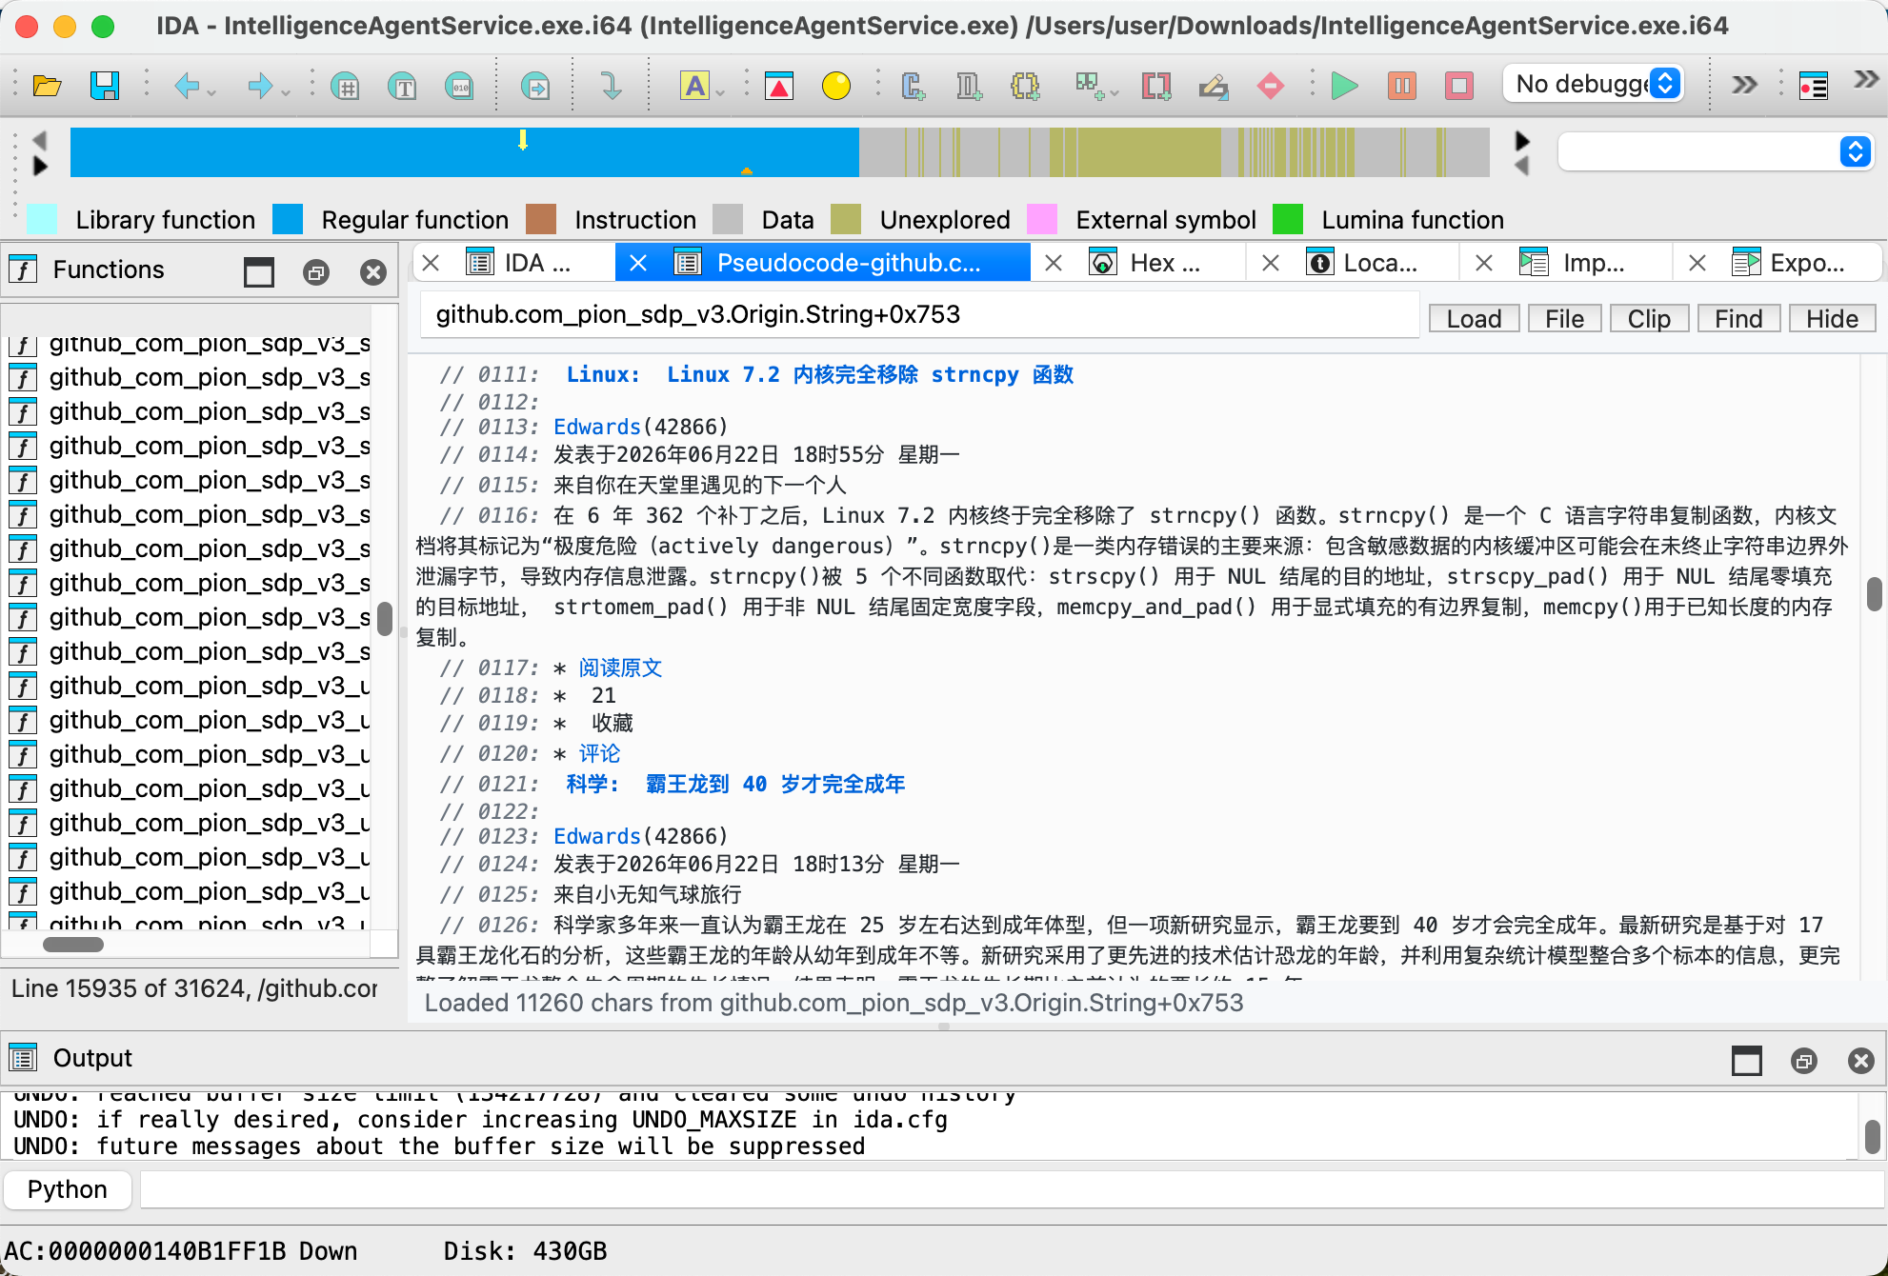Viewport: 1888px width, 1276px height.
Task: Switch to the 'IDA ...' view tab
Action: (x=520, y=263)
